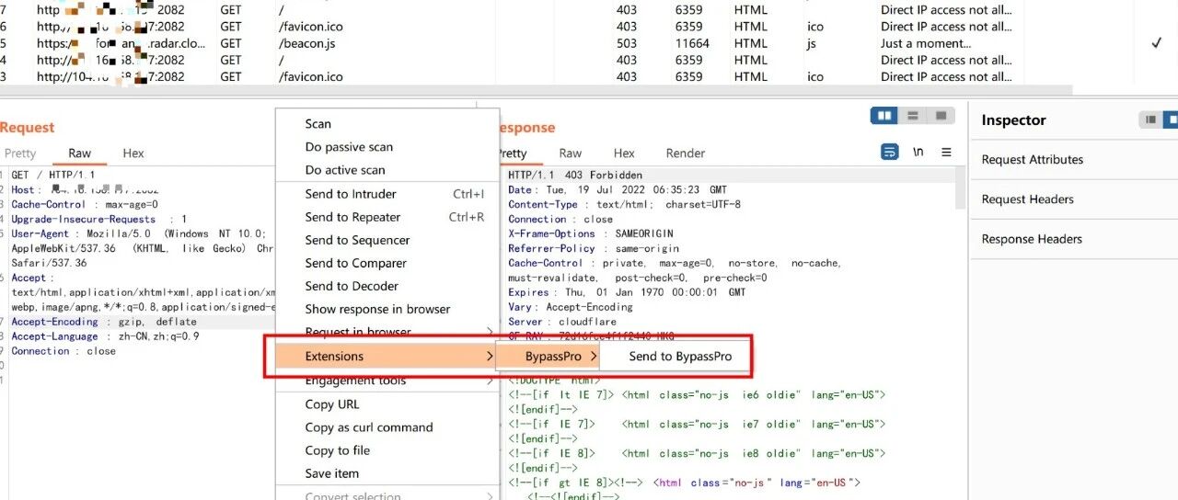Click the TLS checkmark in the /beacon.js row
This screenshot has height=500, width=1178.
pyautogui.click(x=1157, y=43)
